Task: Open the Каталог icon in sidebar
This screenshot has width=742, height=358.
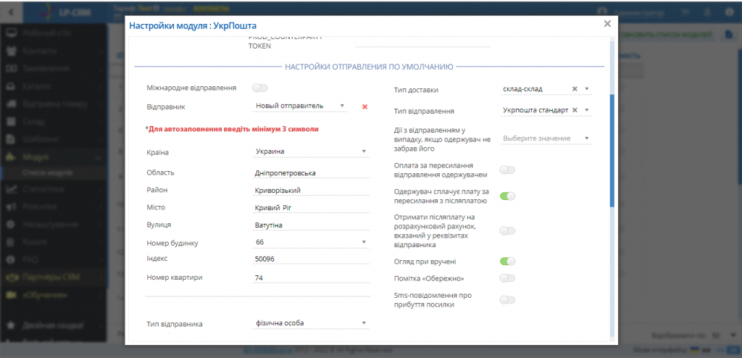Action: click(12, 87)
